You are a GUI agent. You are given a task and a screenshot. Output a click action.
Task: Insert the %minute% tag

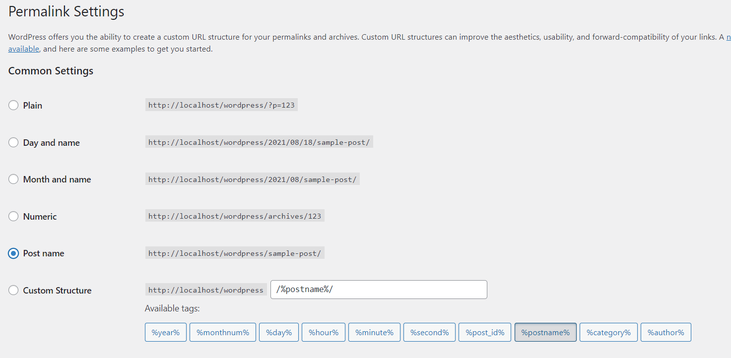click(375, 332)
